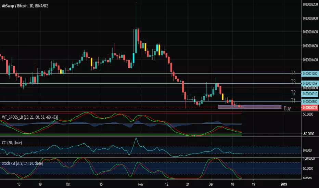Click the 0.00001200 price tag
The image size is (319, 188).
(310, 73)
